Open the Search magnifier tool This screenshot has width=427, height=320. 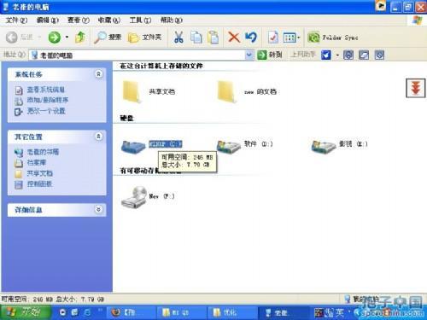point(108,38)
